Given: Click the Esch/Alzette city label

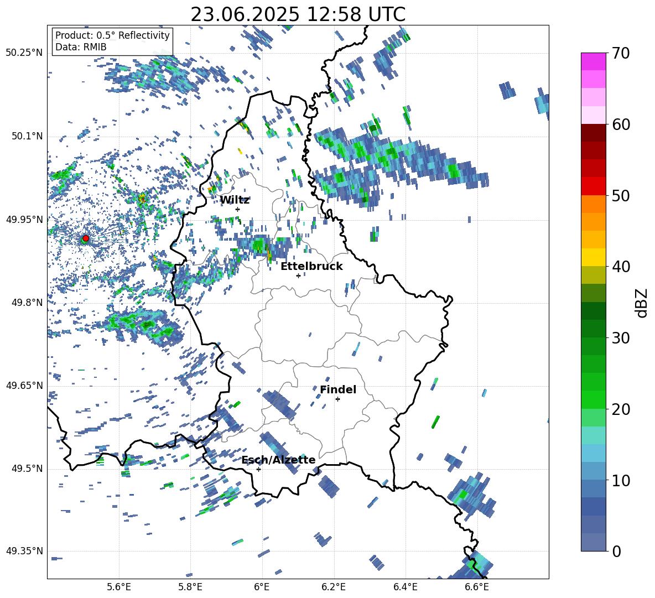Looking at the screenshot, I should 278,460.
